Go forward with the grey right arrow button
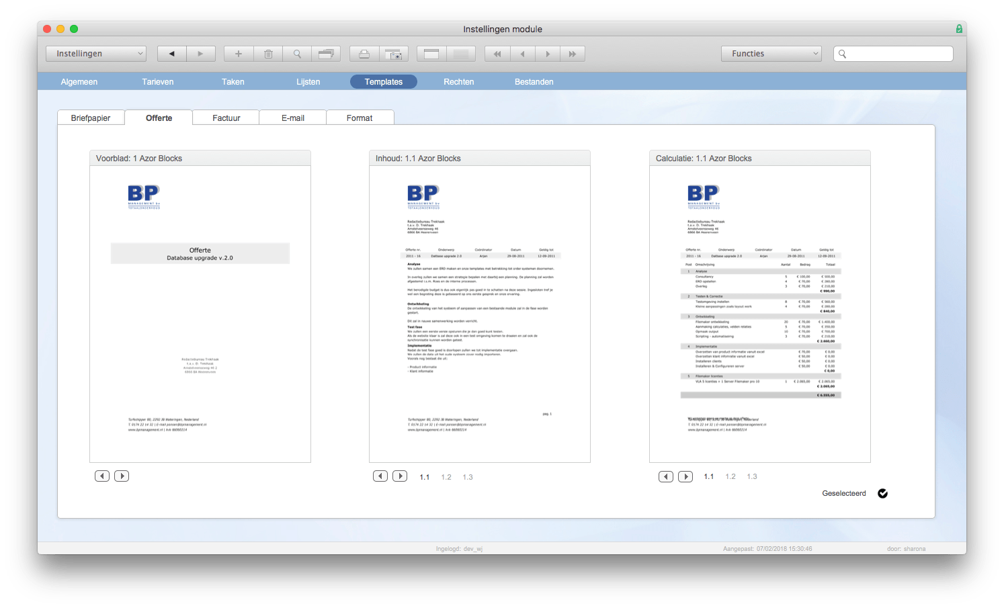This screenshot has height=608, width=1004. 201,54
